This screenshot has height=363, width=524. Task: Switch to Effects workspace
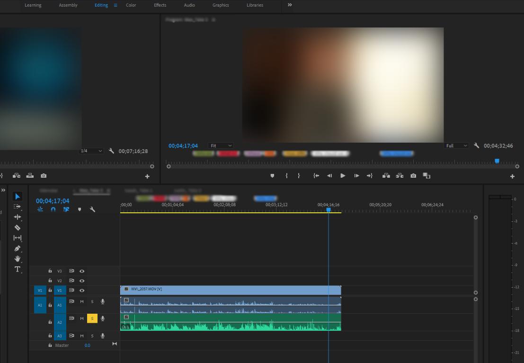(160, 5)
